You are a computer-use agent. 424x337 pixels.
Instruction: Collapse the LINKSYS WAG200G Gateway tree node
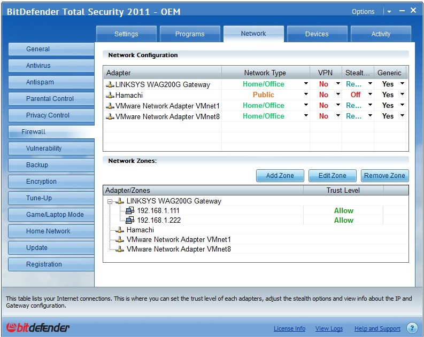coord(110,201)
